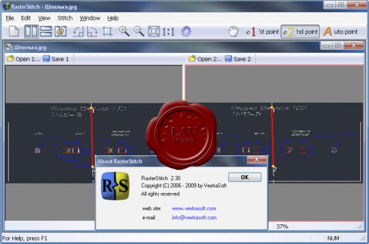Open the Help menu
Viewport: 369px width, 244px height.
[113, 18]
